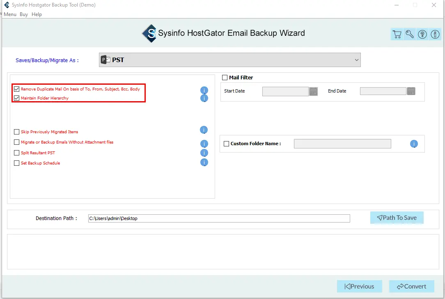Open the Help menu
Screen dimensions: 445x299
point(37,14)
